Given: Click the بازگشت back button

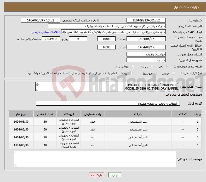Looking at the screenshot, I should (x=96, y=175).
